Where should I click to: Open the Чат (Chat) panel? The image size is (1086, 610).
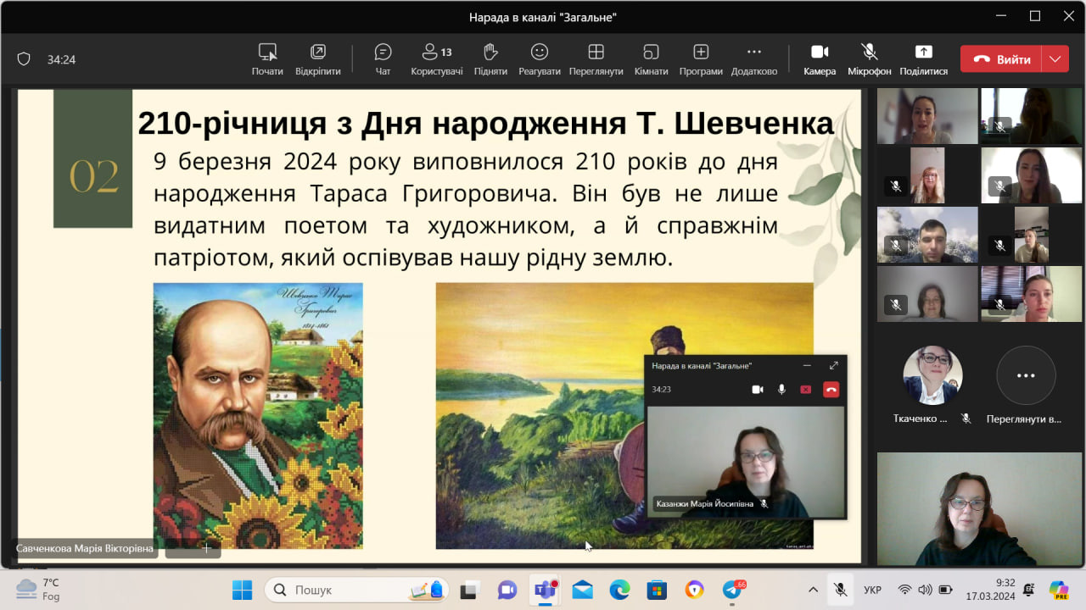383,59
